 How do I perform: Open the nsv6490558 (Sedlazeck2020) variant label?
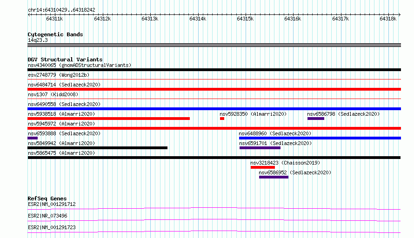[x=64, y=104]
